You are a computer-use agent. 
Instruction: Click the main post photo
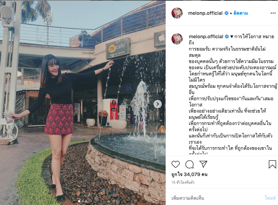coord(83,103)
